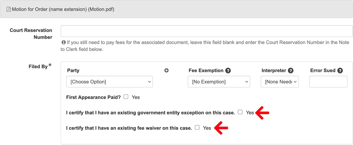Click into the Error Sued text box

coord(328,82)
